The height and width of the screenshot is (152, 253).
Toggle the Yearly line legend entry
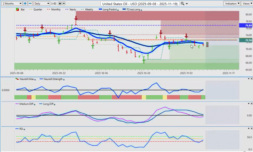[x=71, y=9]
